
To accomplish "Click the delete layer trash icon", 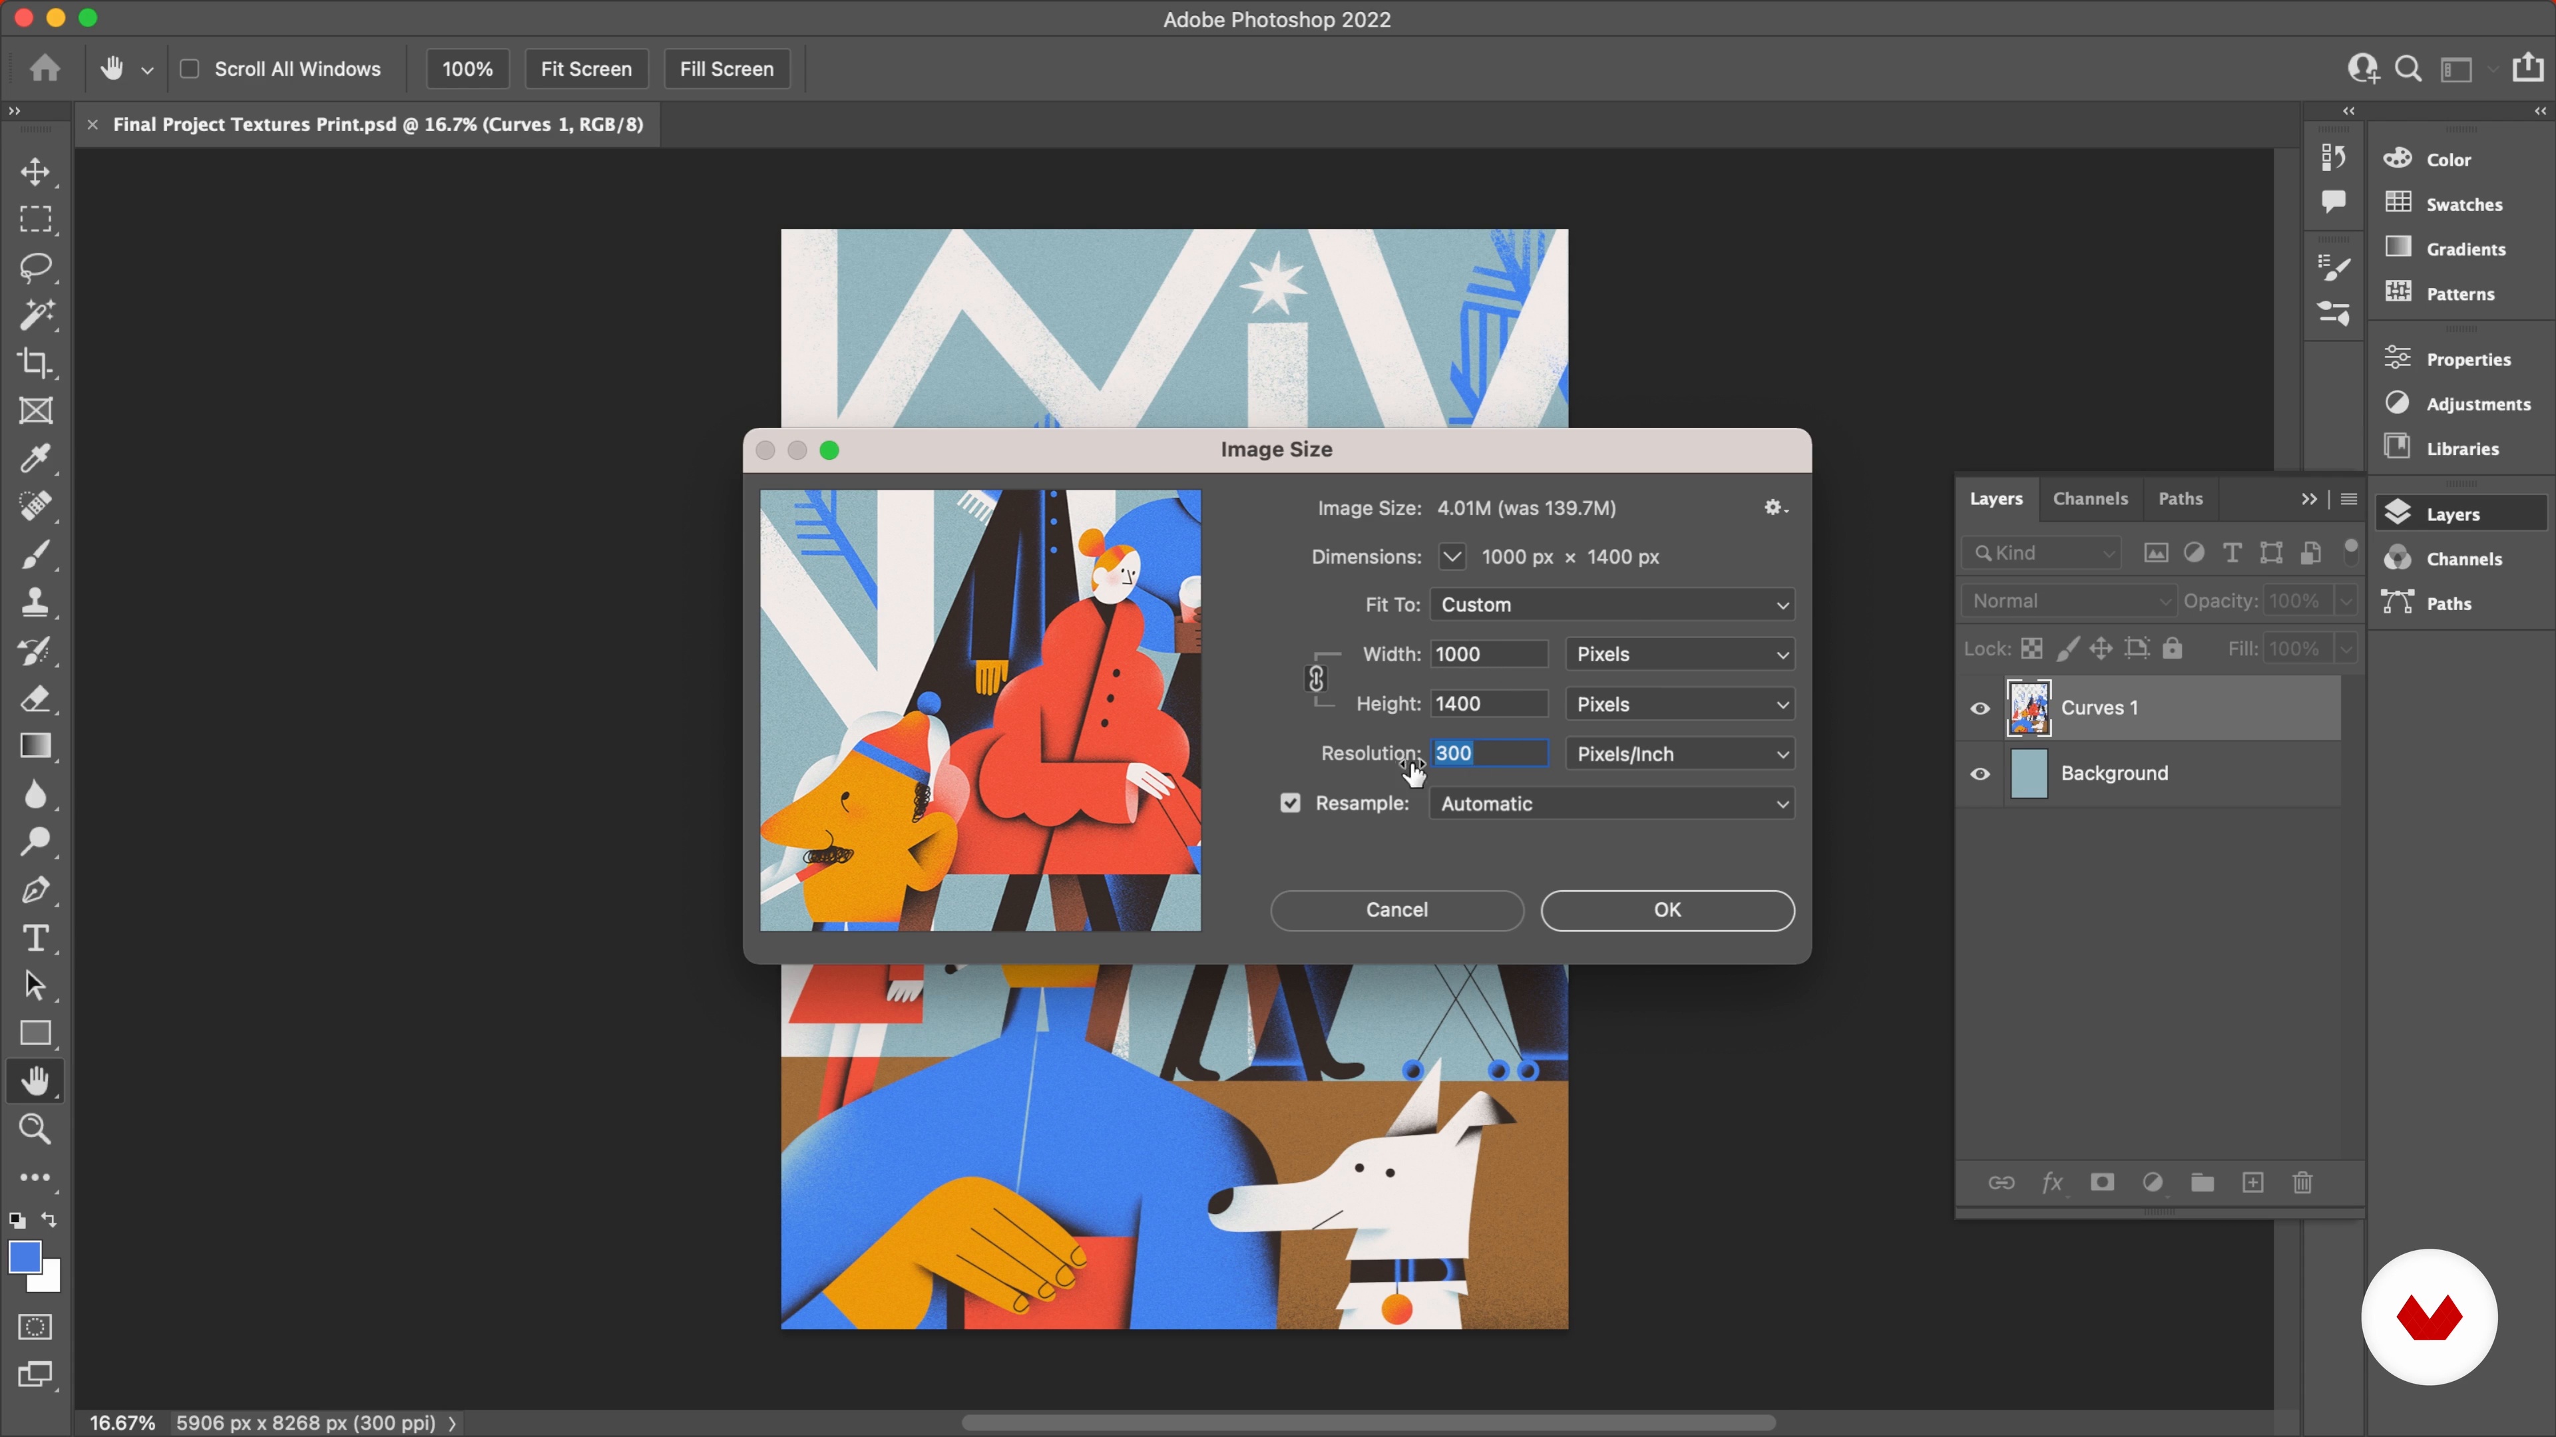I will pos(2302,1182).
